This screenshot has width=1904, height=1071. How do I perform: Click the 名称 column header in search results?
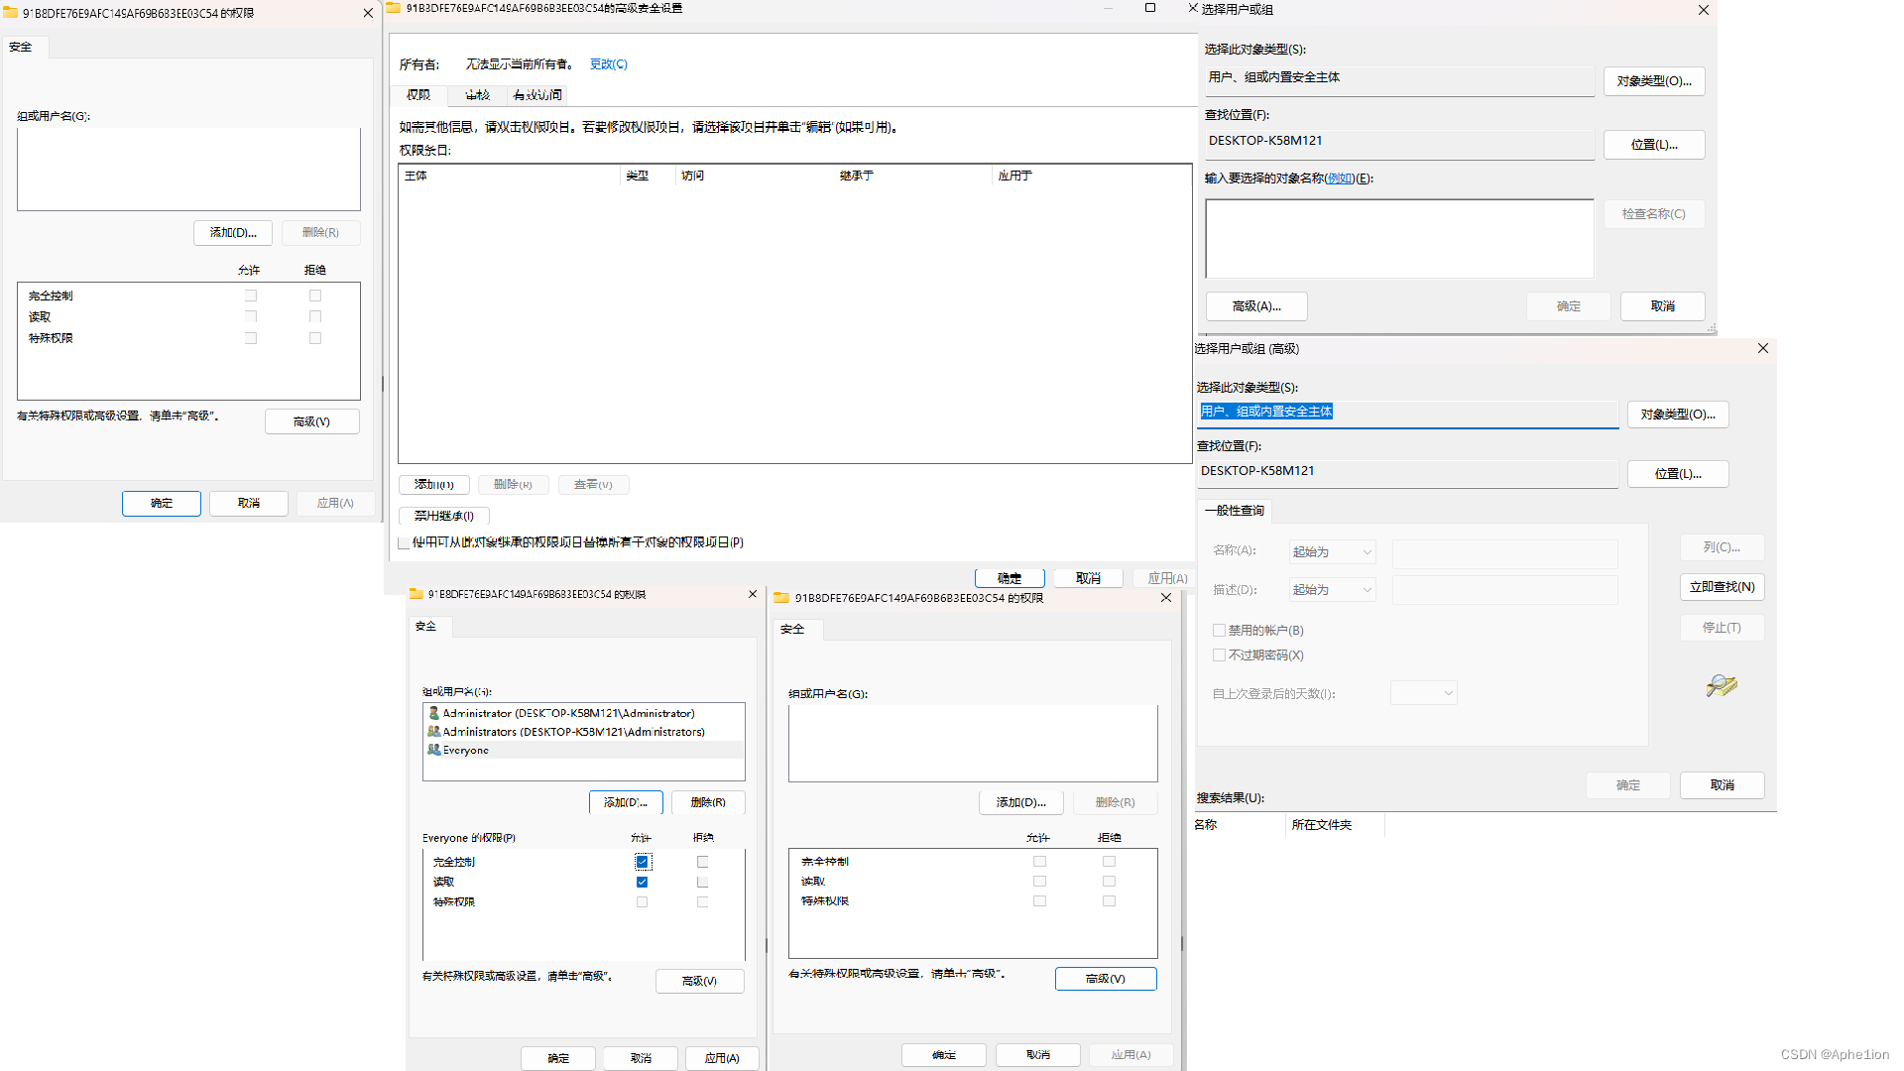click(1240, 825)
